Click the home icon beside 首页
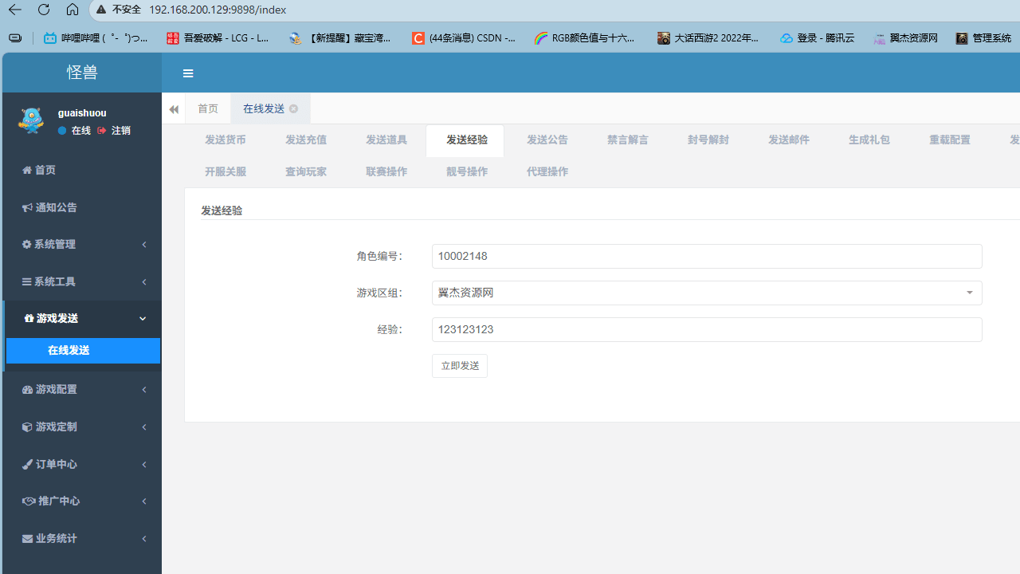This screenshot has height=574, width=1020. click(x=26, y=170)
